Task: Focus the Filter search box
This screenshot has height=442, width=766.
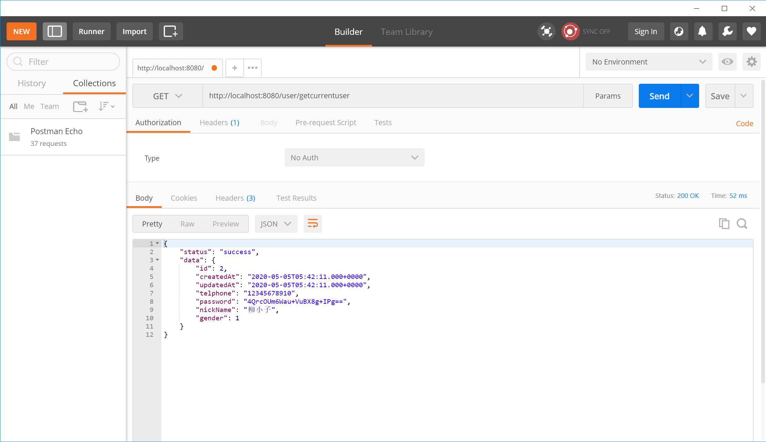Action: [x=63, y=62]
